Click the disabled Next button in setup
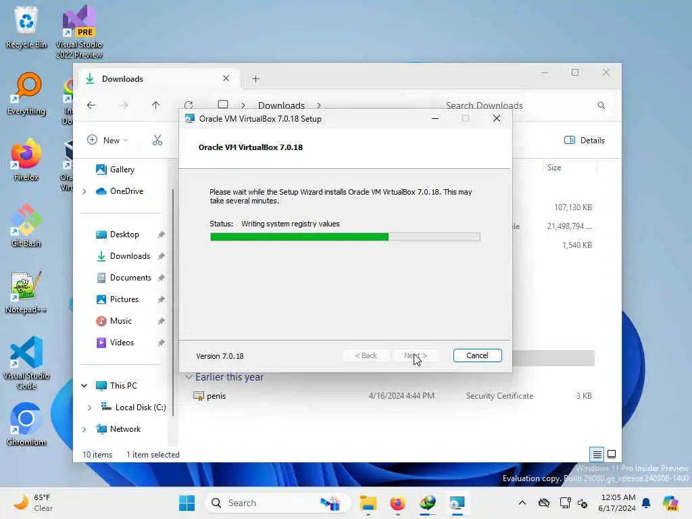 (x=416, y=355)
